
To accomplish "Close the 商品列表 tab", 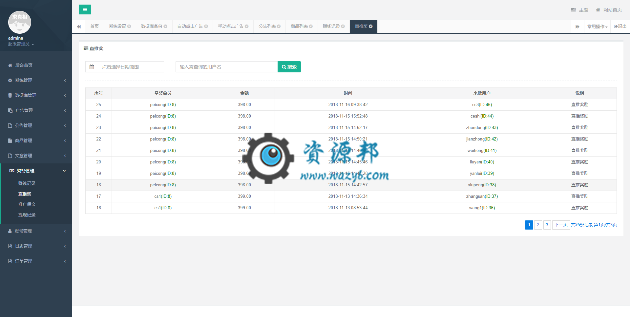I will 311,26.
